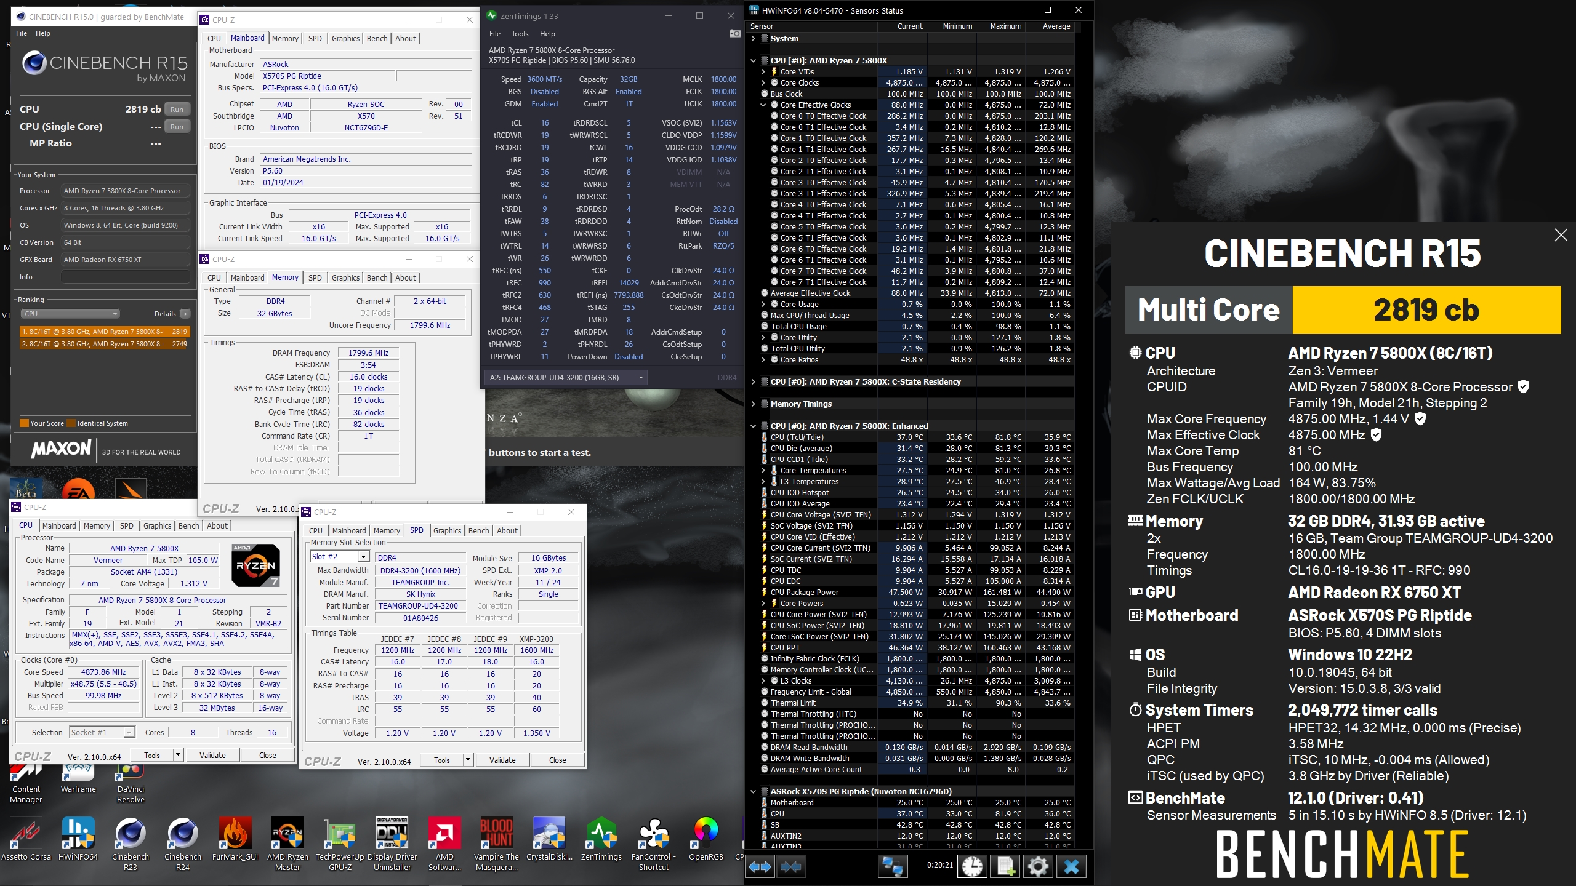Open ZenTimings Tools menu
This screenshot has width=1576, height=886.
[x=520, y=34]
